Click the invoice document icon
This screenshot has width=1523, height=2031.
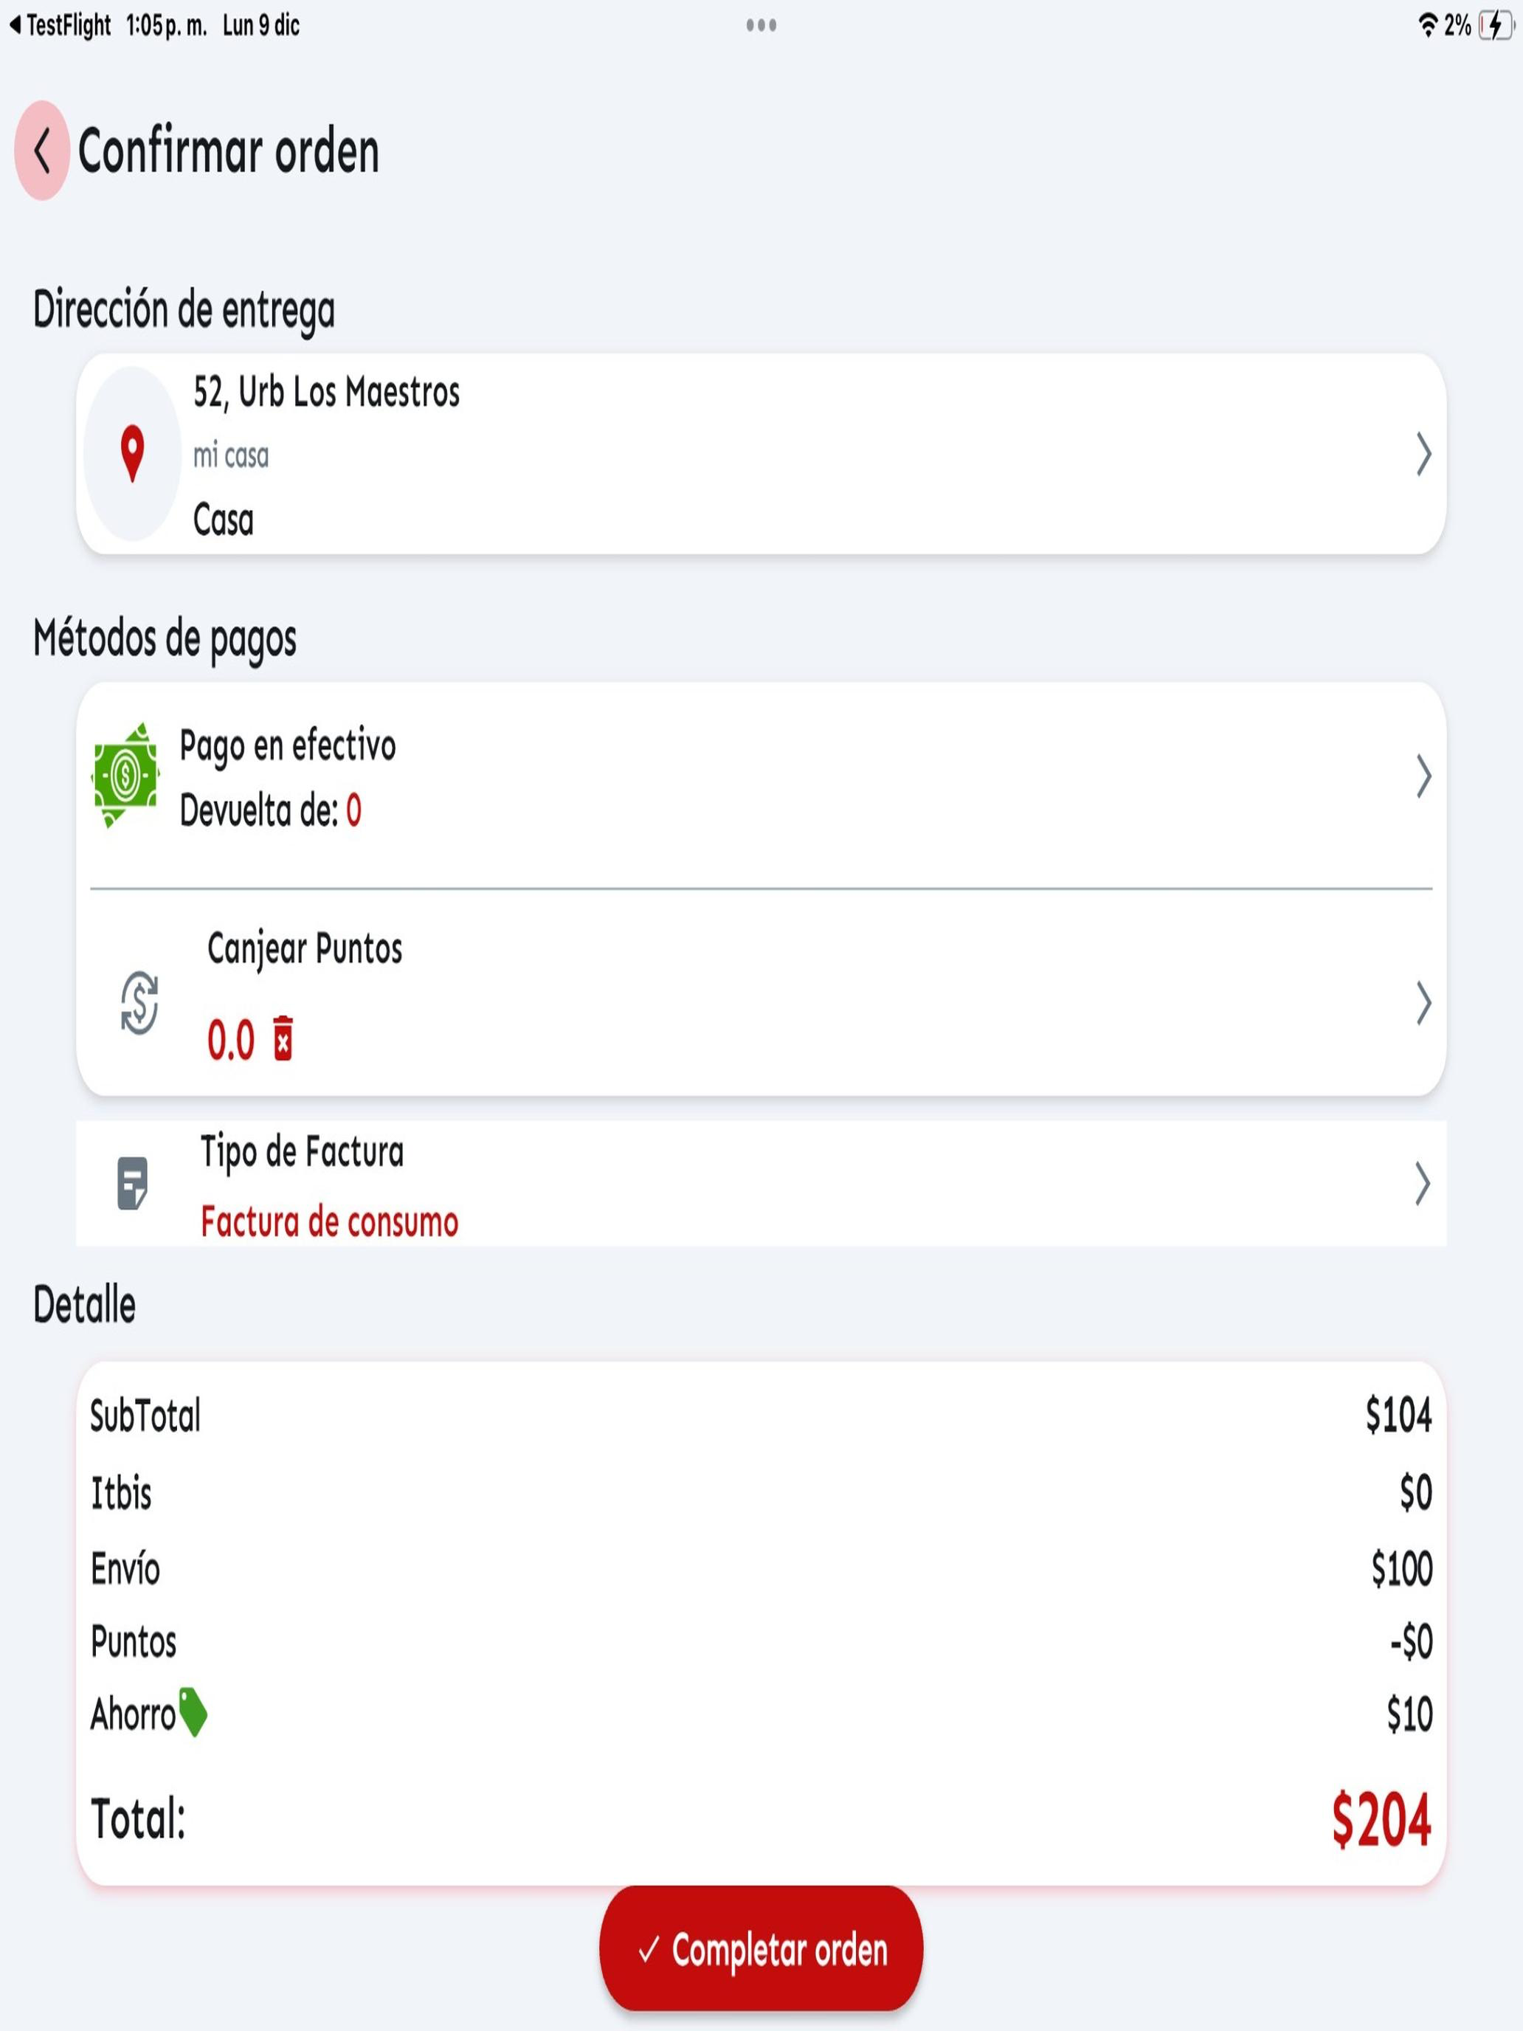pos(132,1184)
